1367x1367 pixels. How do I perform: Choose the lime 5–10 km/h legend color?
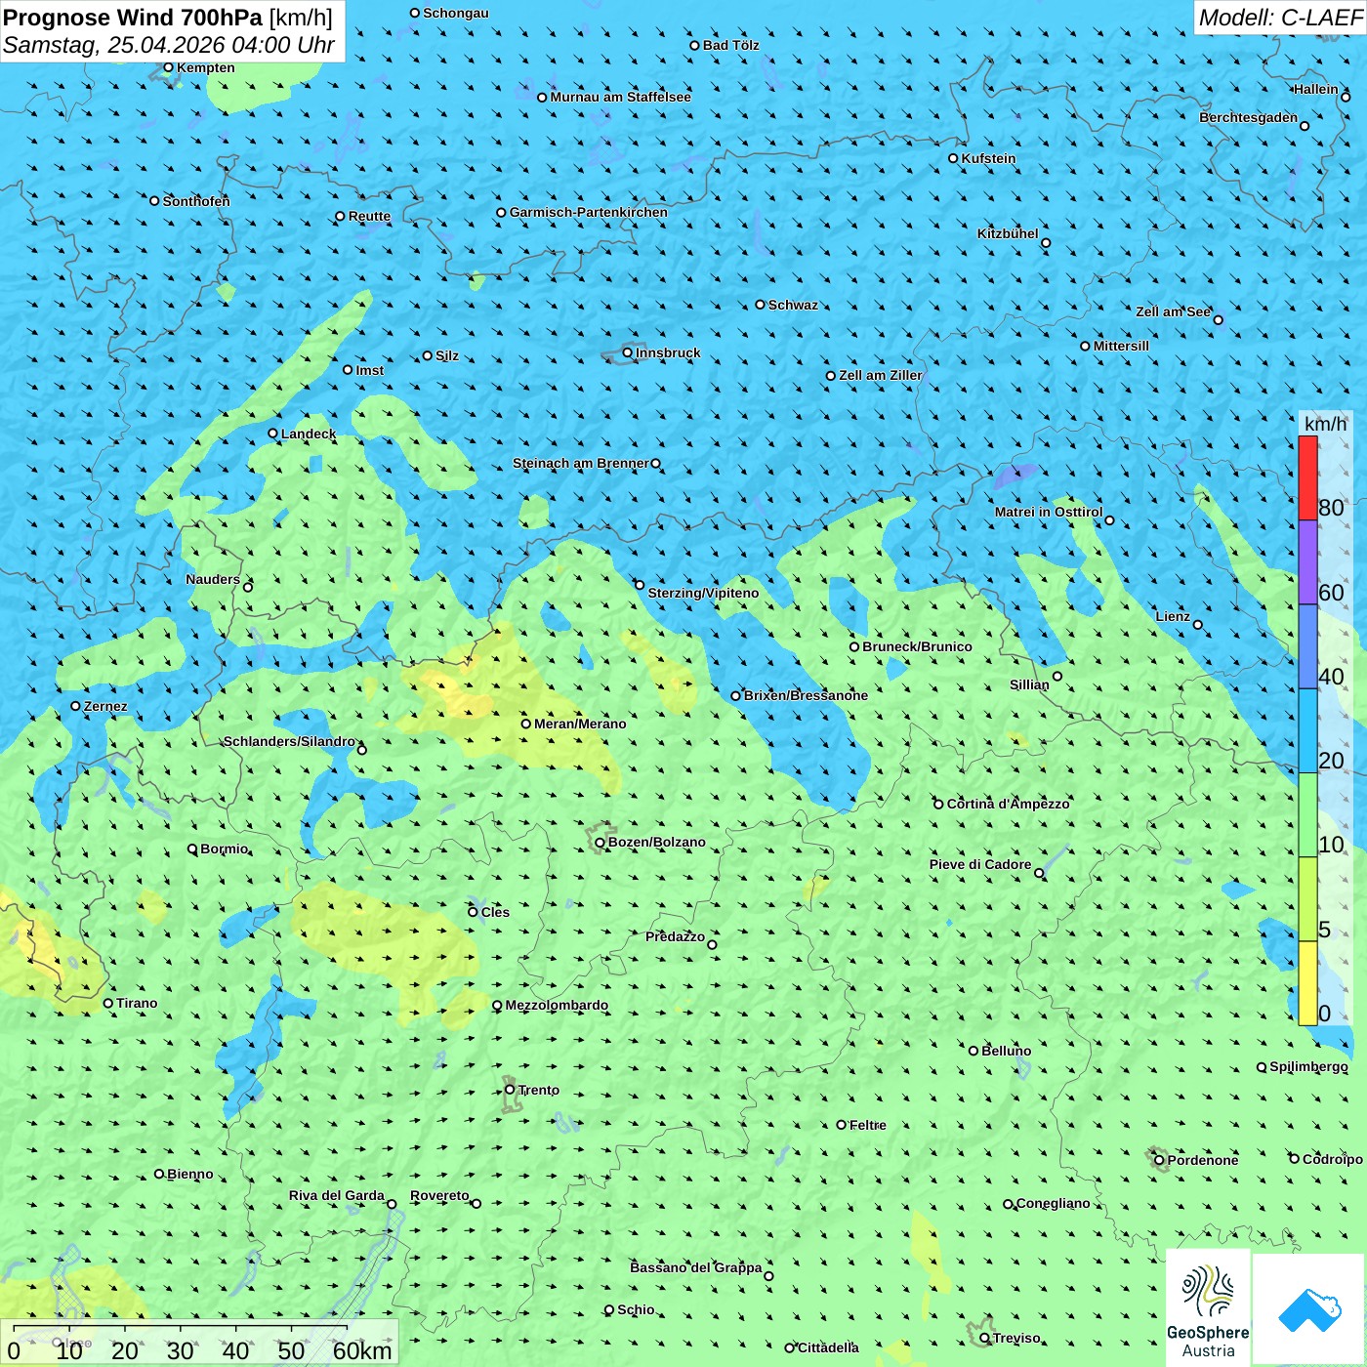(1307, 899)
